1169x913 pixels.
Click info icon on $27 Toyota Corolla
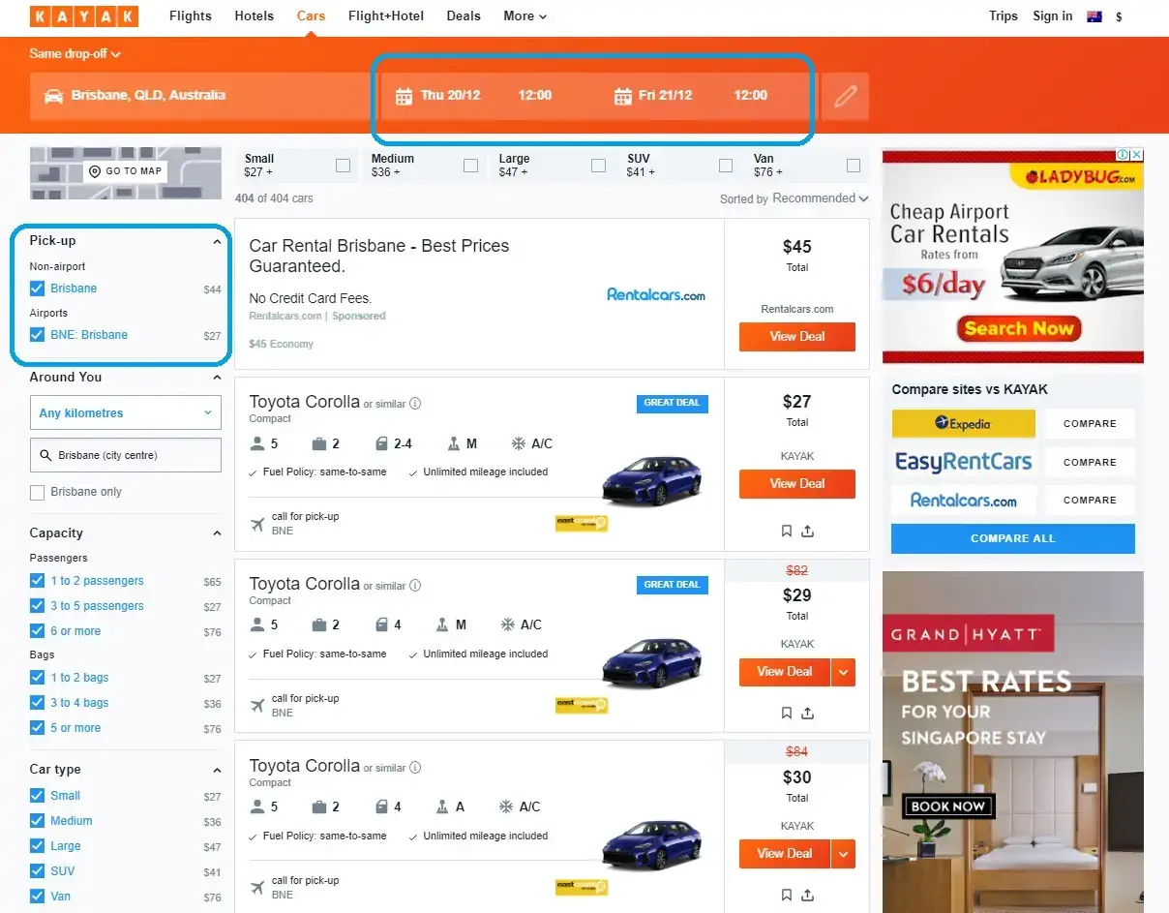point(415,404)
